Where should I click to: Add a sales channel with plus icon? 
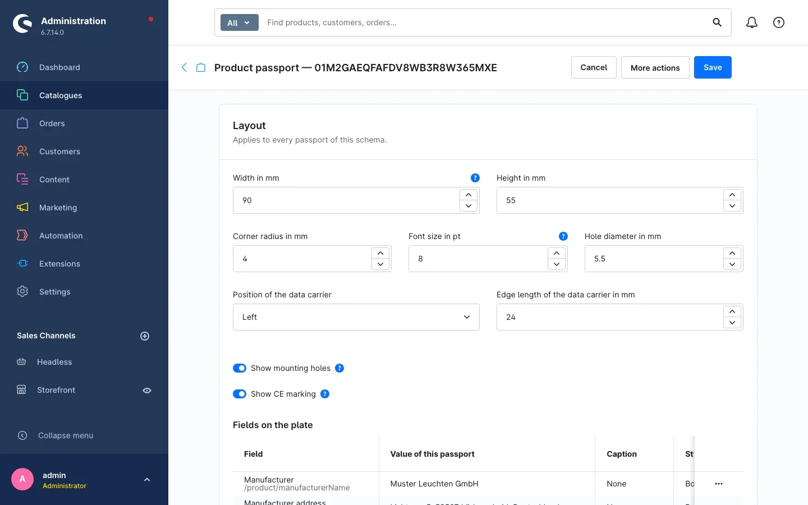[x=145, y=336]
